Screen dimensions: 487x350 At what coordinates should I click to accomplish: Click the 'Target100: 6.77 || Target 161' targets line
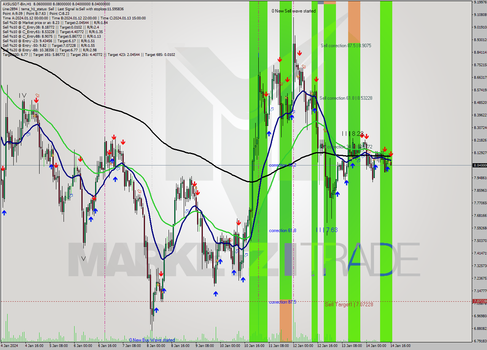(89, 54)
